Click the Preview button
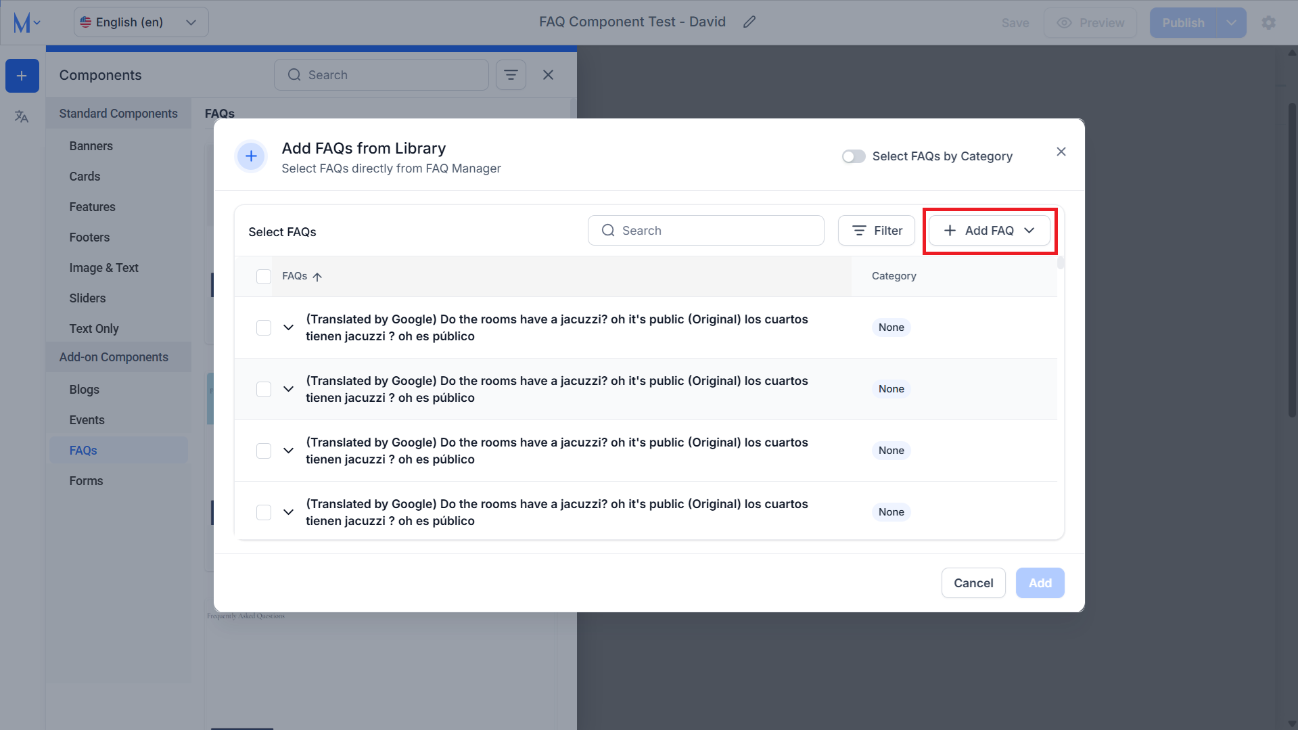The width and height of the screenshot is (1298, 730). click(x=1090, y=23)
